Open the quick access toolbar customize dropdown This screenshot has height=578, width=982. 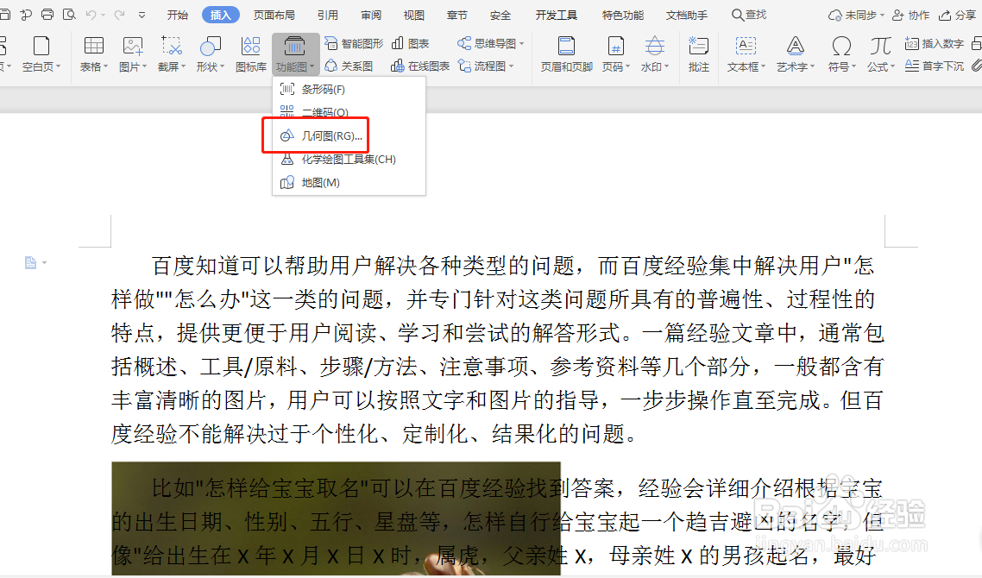142,15
